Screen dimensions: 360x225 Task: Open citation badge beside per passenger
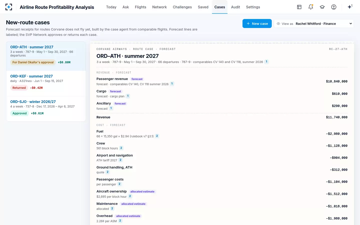pyautogui.click(x=119, y=184)
